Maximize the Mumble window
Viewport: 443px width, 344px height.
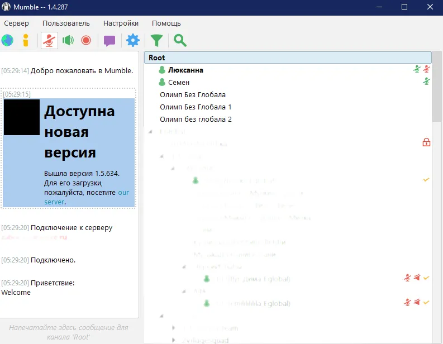[404, 7]
